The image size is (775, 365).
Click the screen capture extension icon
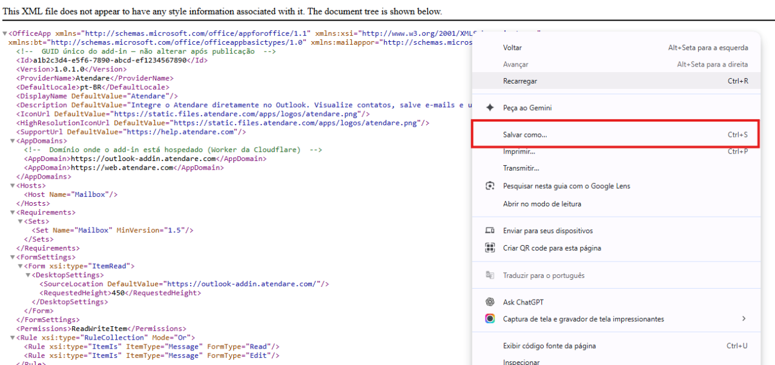pos(490,318)
